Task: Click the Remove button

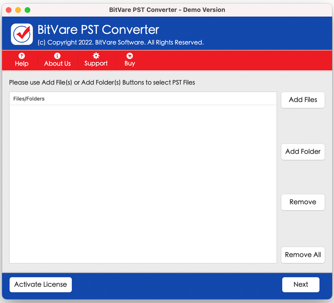Action: click(x=303, y=202)
